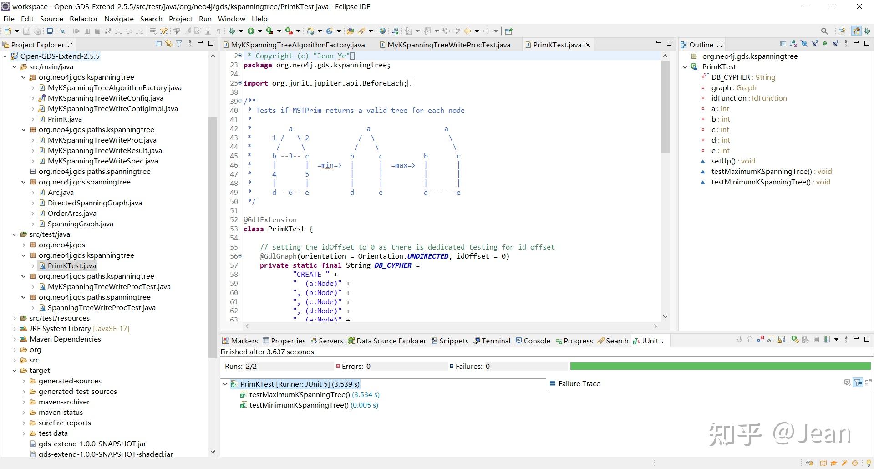The height and width of the screenshot is (469, 874).
Task: Open the Console view tab
Action: 536,341
